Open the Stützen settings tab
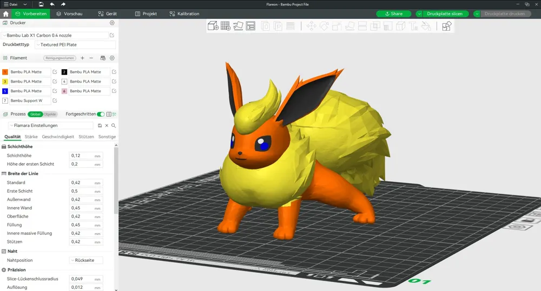Image resolution: width=541 pixels, height=291 pixels. pyautogui.click(x=86, y=137)
